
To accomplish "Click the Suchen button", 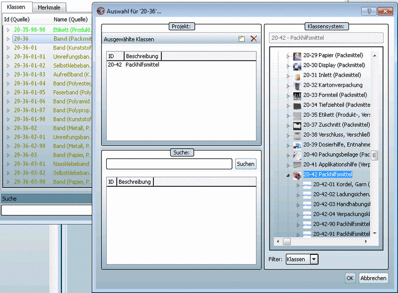I will pos(246,164).
